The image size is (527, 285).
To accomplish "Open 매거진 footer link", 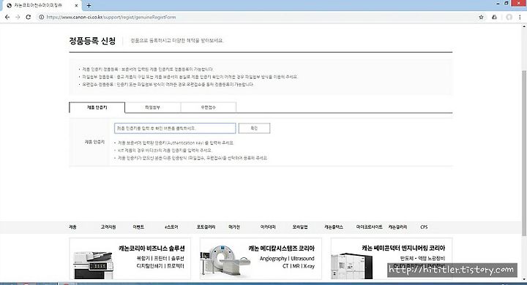I will (234, 227).
